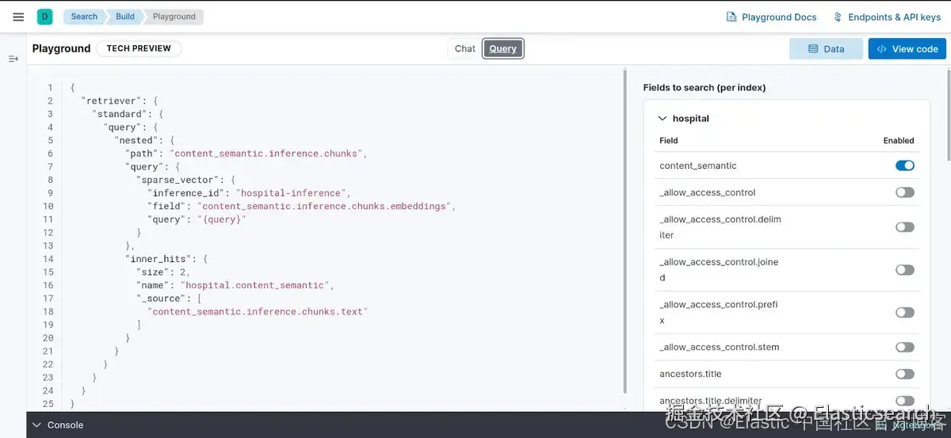
Task: Click "hospital.content_semantic" name value
Action: point(255,285)
